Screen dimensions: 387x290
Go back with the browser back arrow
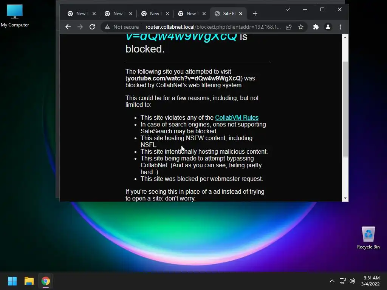click(x=68, y=27)
